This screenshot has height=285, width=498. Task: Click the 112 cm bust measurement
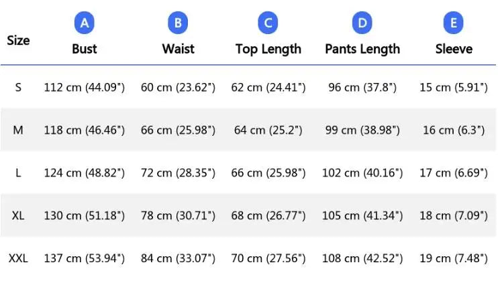85,87
